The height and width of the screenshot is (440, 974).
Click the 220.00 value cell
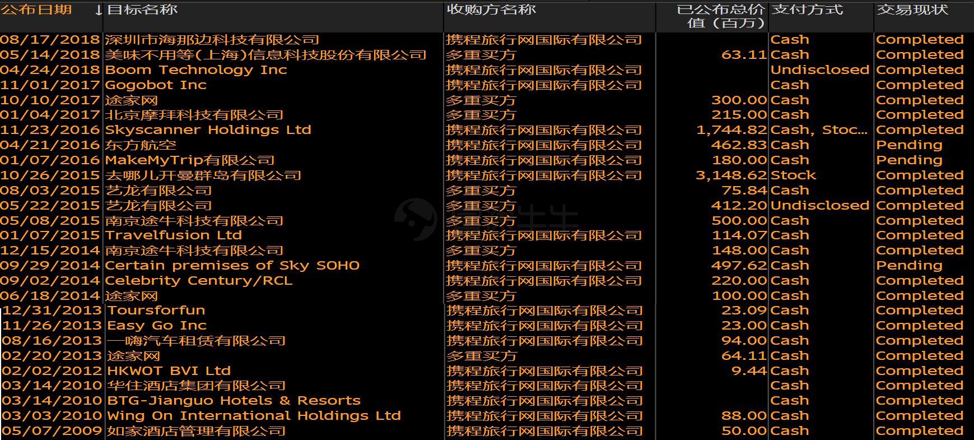coord(739,281)
